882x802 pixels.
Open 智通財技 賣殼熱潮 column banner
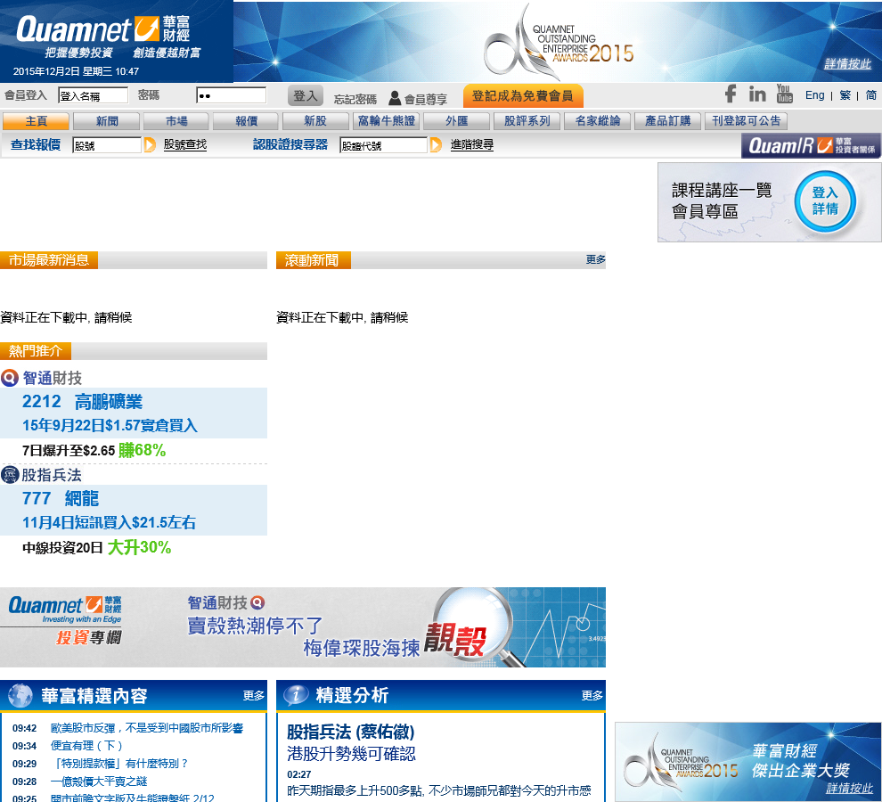click(x=303, y=627)
